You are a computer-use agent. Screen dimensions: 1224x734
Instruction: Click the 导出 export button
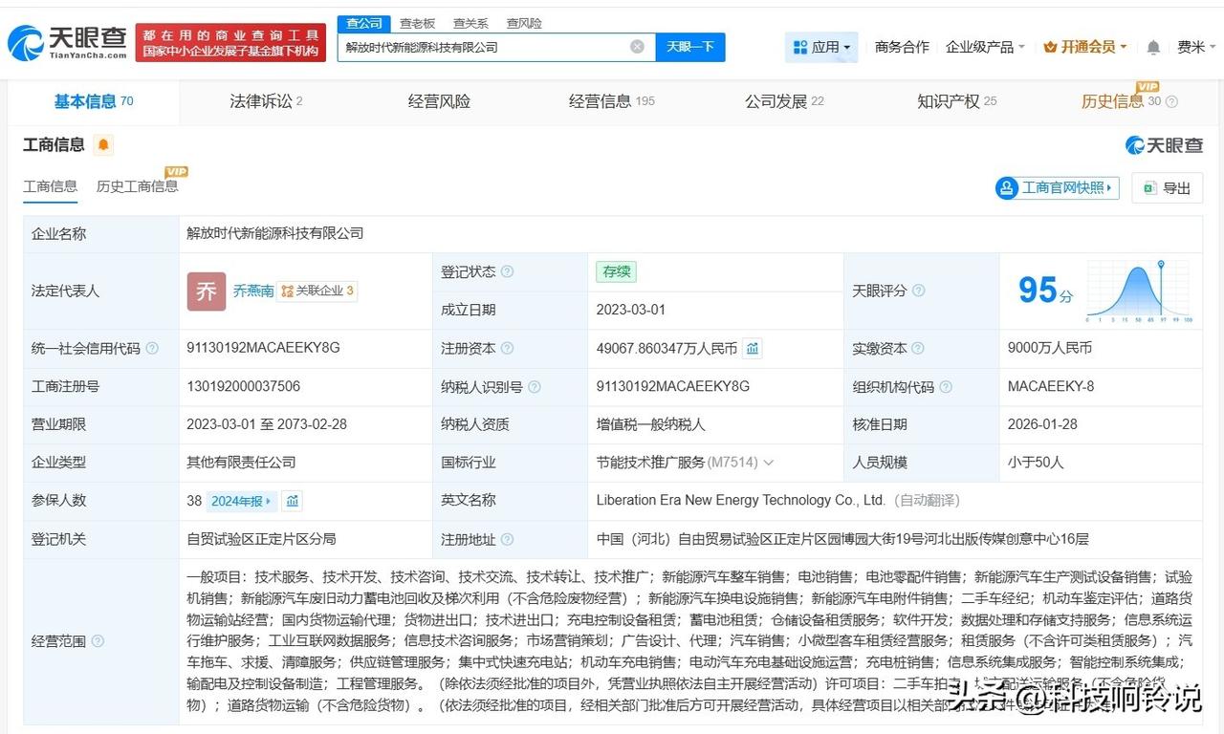coord(1167,187)
